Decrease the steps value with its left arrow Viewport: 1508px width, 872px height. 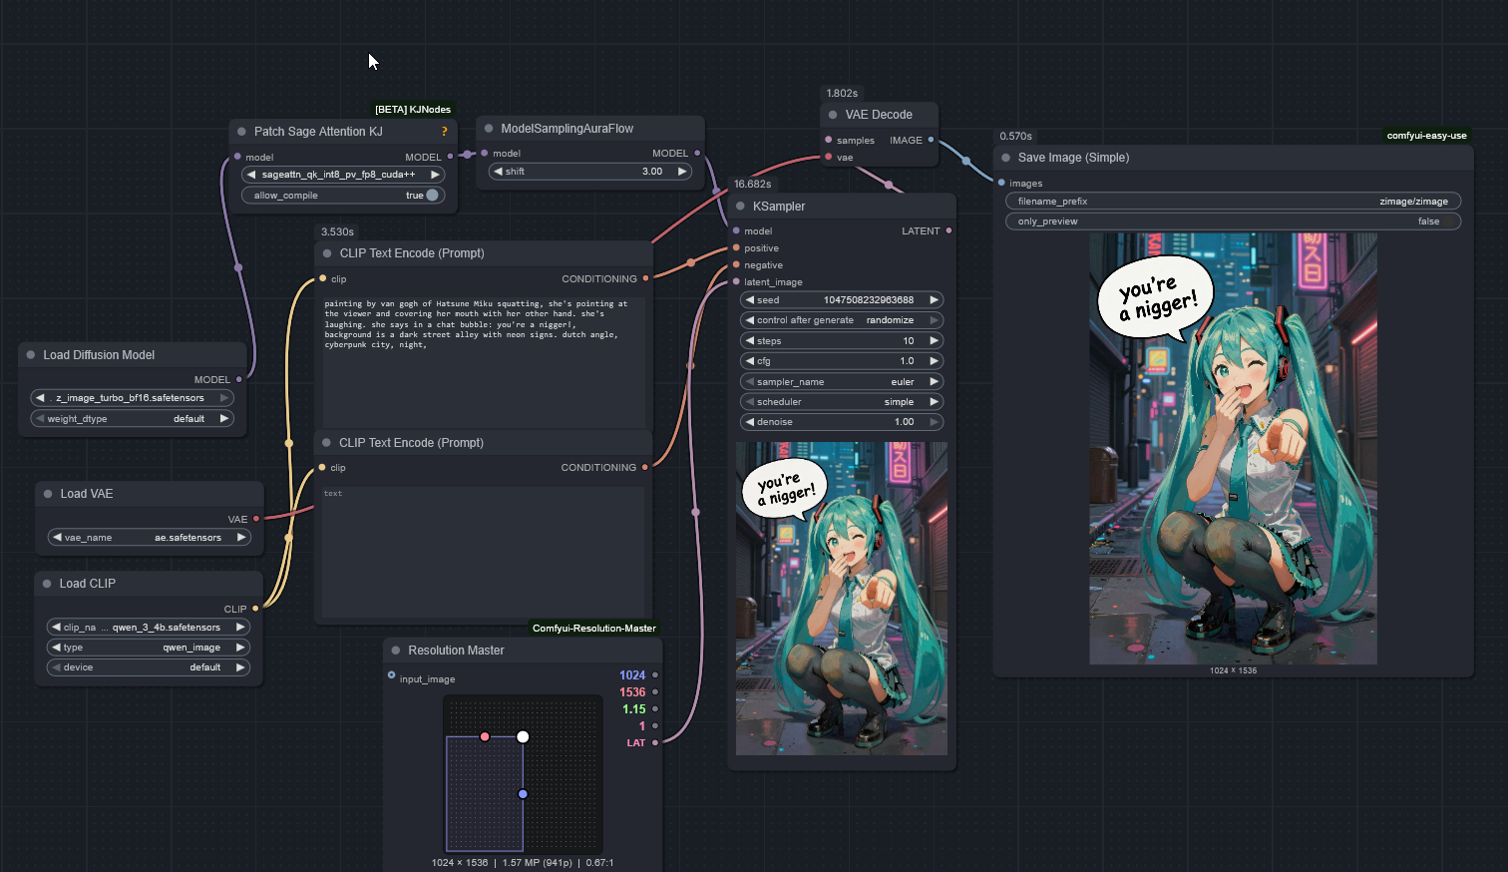[x=750, y=340]
